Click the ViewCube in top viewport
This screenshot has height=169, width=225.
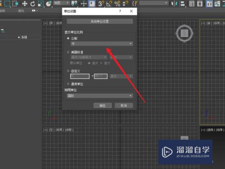click(x=184, y=33)
